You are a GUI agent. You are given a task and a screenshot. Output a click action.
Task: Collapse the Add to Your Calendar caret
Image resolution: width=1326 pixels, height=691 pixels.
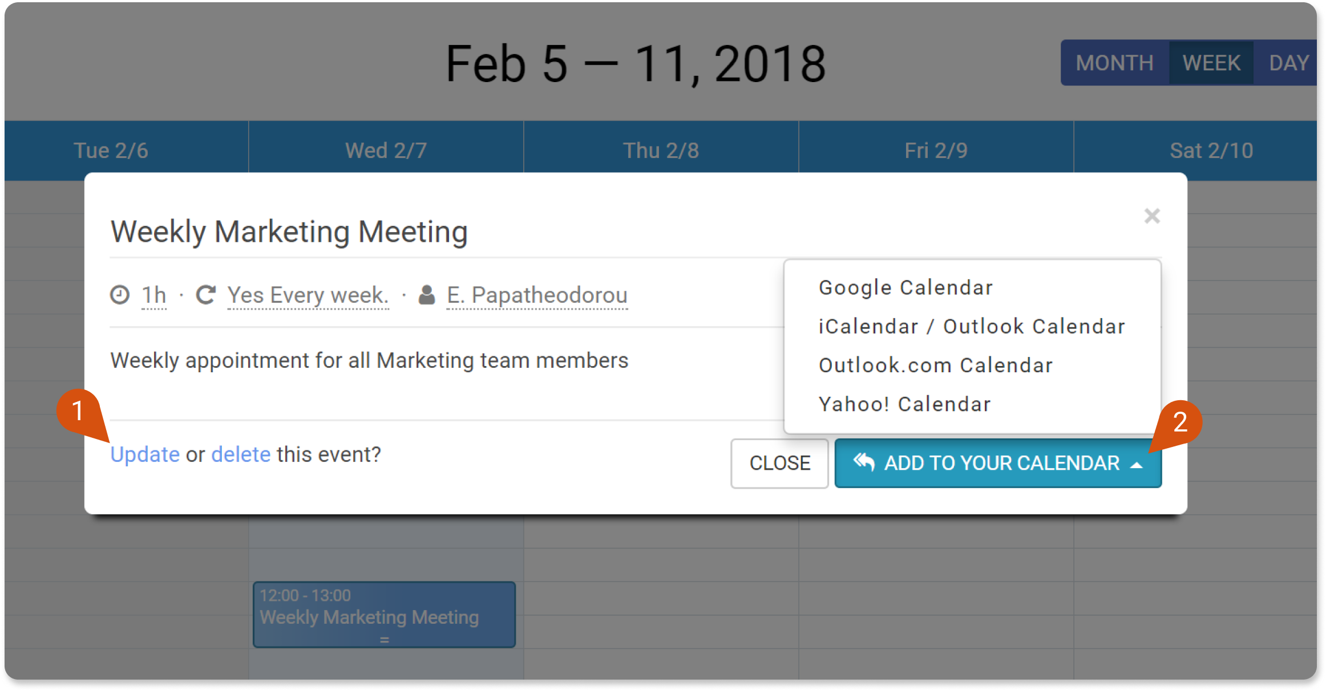click(x=1137, y=465)
